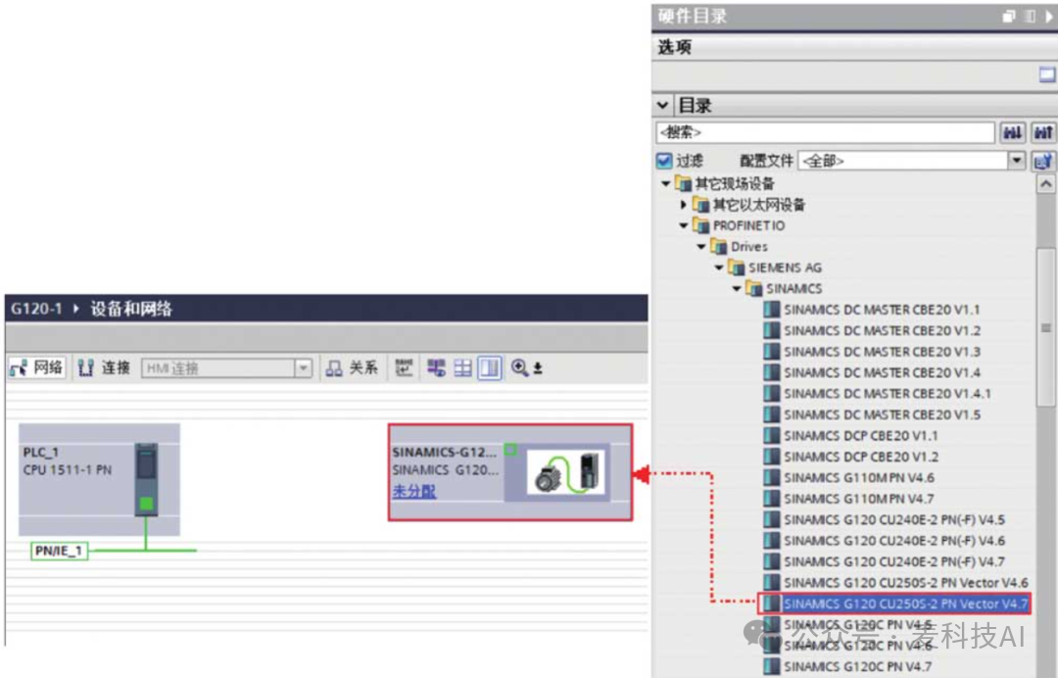Image resolution: width=1058 pixels, height=678 pixels.
Task: Click G120-1 in the breadcrumb
Action: pos(36,309)
